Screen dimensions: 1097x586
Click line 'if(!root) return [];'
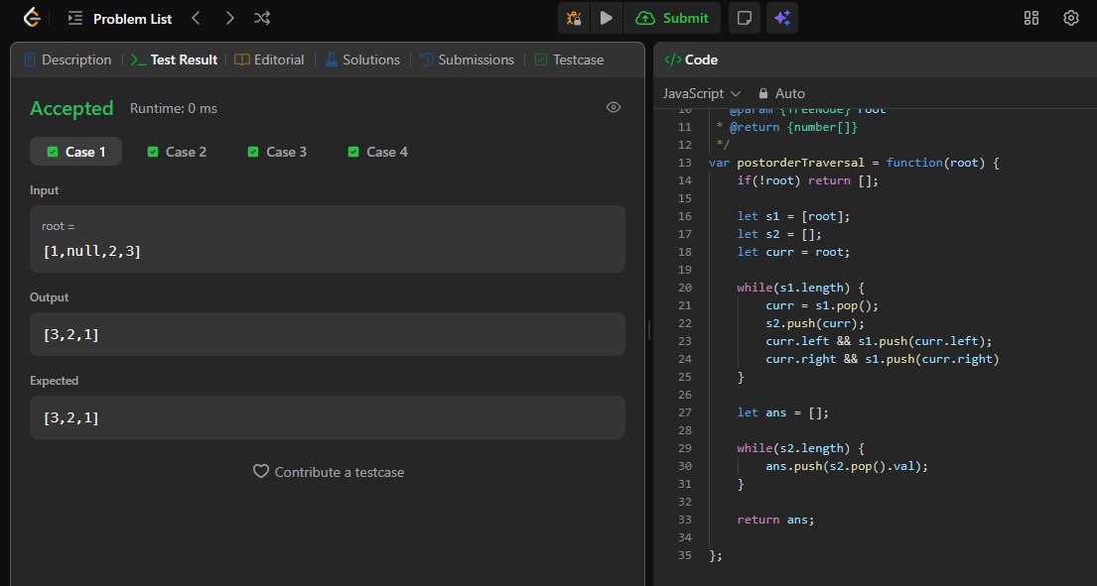click(807, 180)
